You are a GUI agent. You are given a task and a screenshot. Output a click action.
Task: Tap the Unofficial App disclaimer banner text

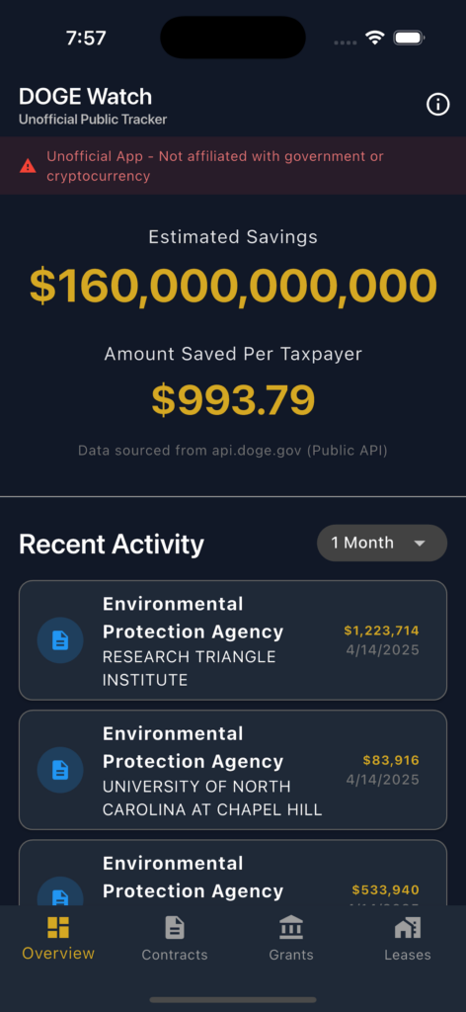(215, 166)
